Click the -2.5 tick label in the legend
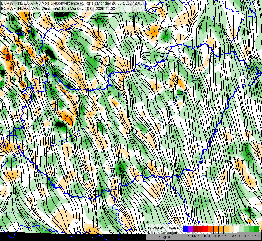 [x=213, y=236]
